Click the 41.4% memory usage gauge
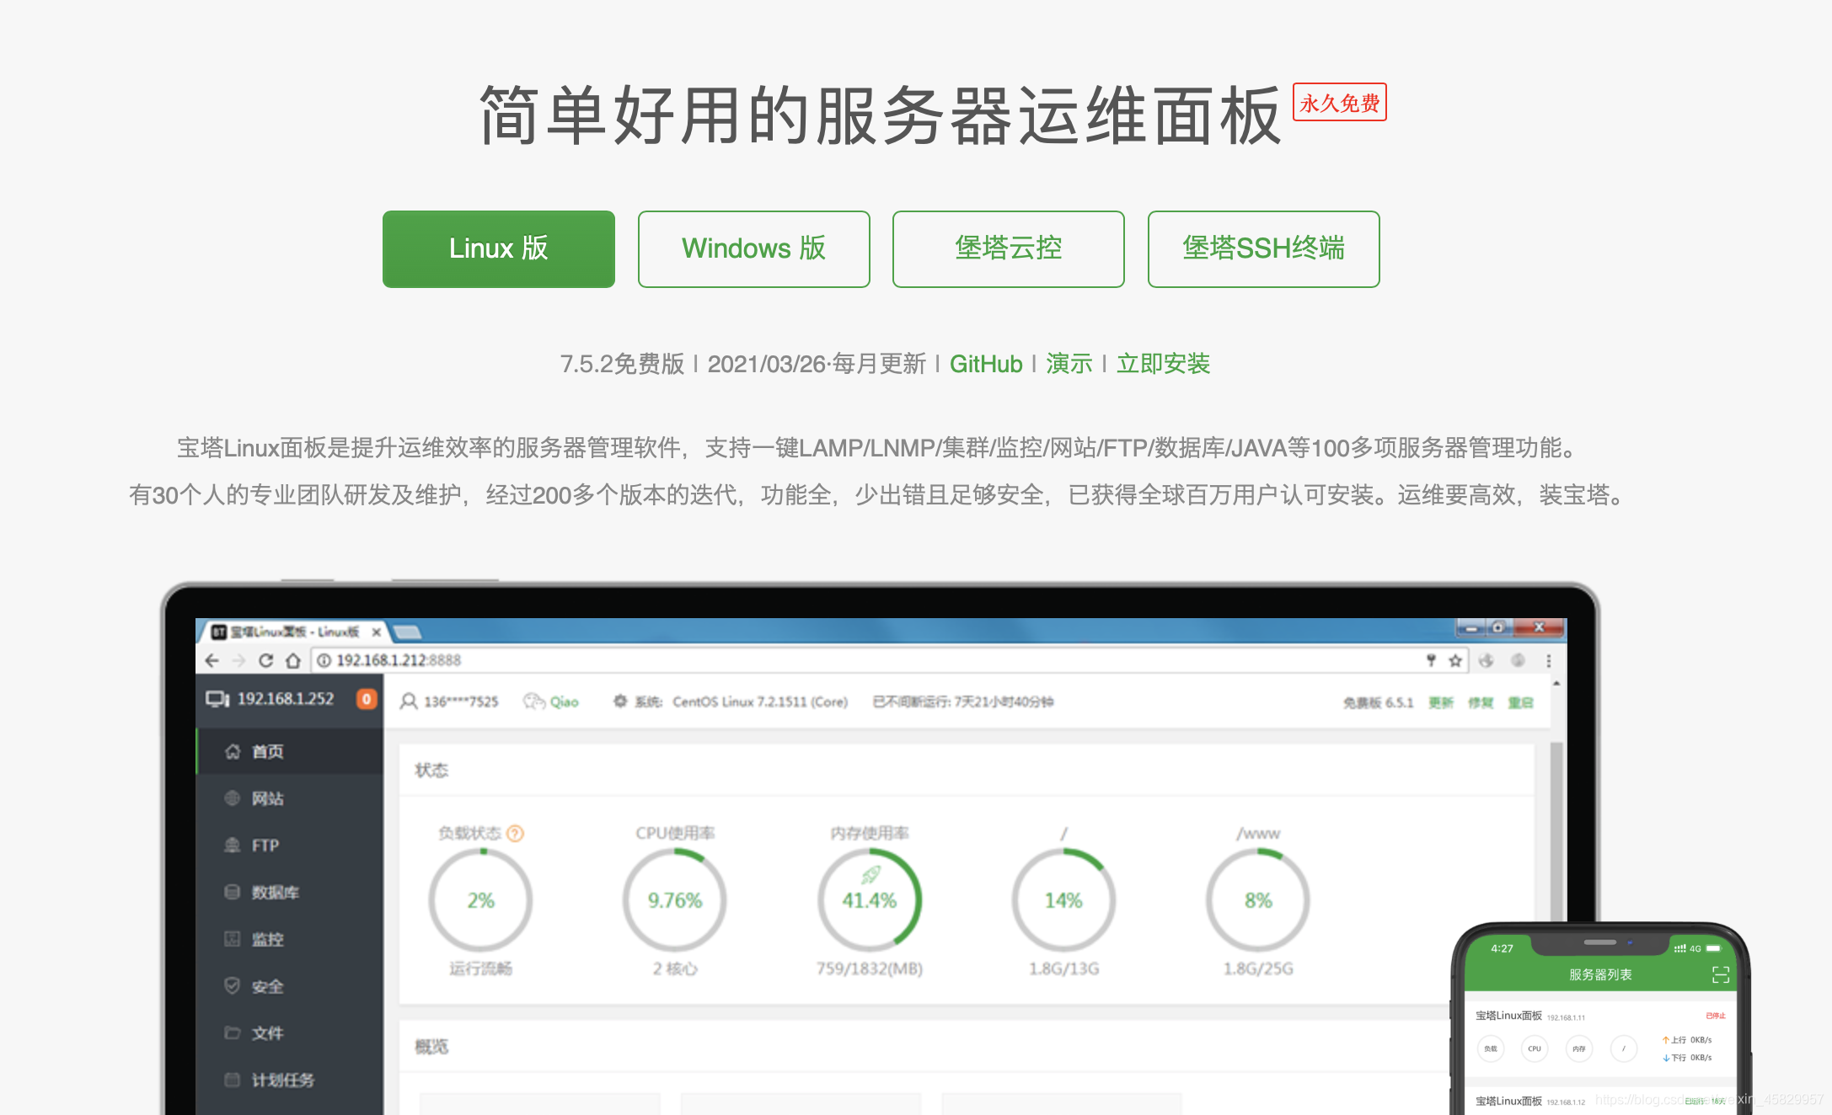The image size is (1832, 1115). tap(870, 900)
